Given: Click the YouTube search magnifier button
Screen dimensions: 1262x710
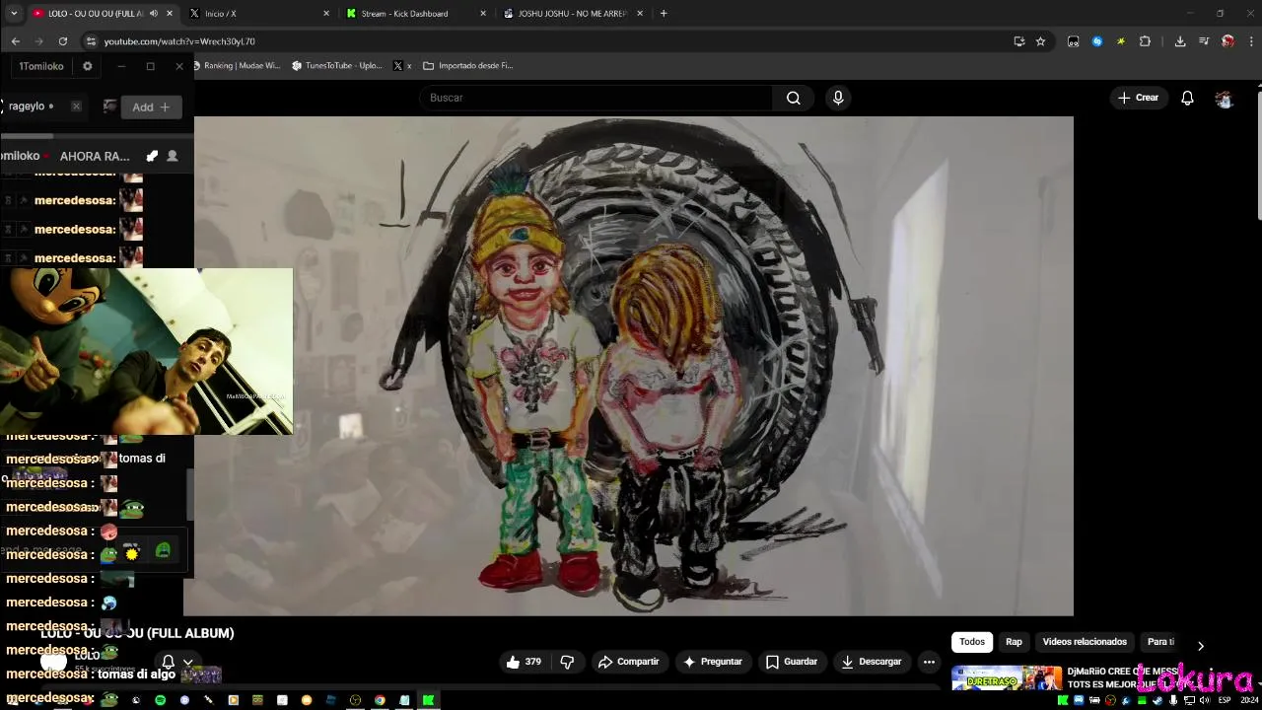Looking at the screenshot, I should pyautogui.click(x=793, y=98).
